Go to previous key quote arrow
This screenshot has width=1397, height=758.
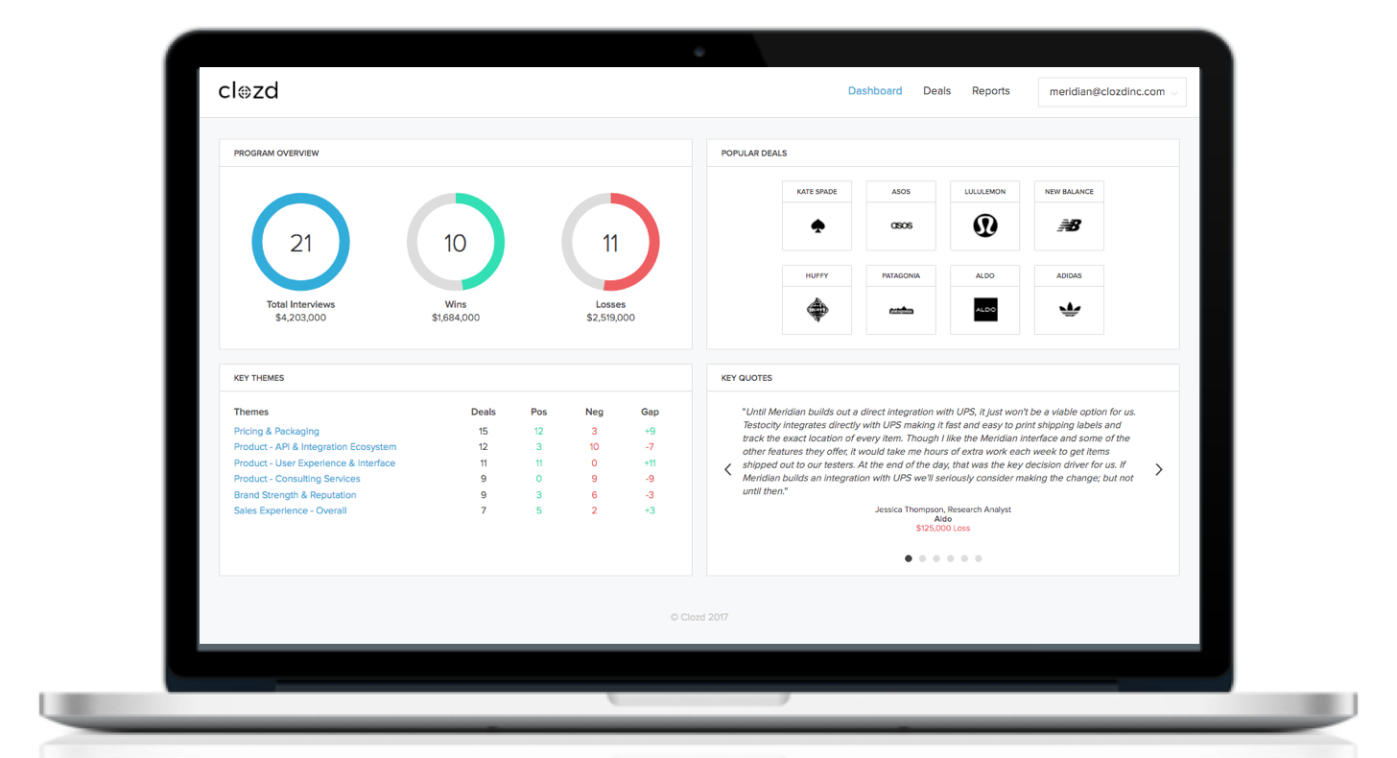coord(727,469)
